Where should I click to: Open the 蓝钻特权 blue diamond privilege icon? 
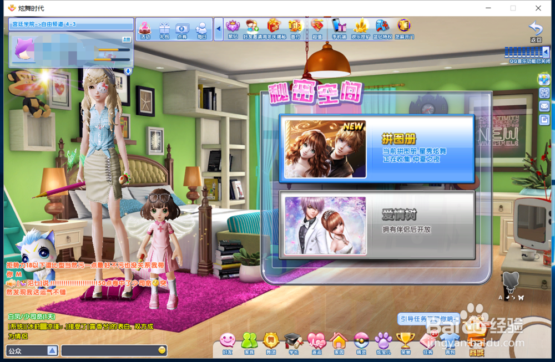click(382, 29)
